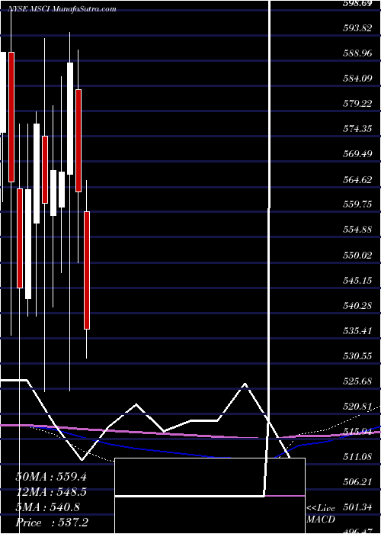Click the 5MA : 540.8 readout
The height and width of the screenshot is (534, 381).
(x=47, y=507)
